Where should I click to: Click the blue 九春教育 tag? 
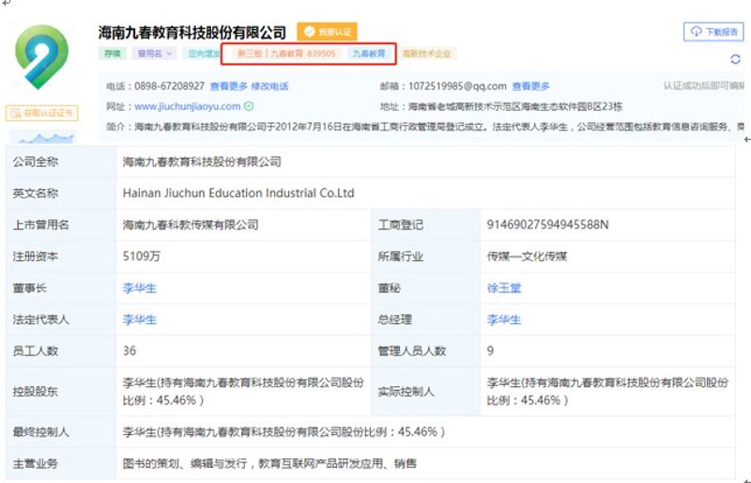pos(369,54)
